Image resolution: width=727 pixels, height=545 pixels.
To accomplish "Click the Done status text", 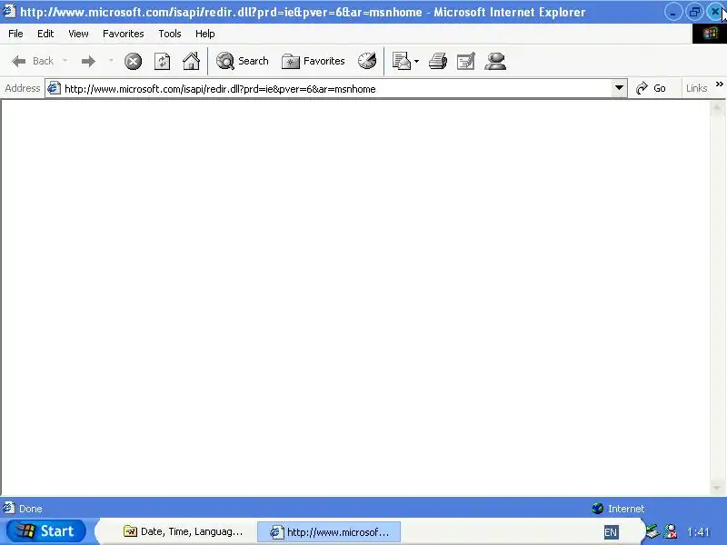I will point(31,509).
